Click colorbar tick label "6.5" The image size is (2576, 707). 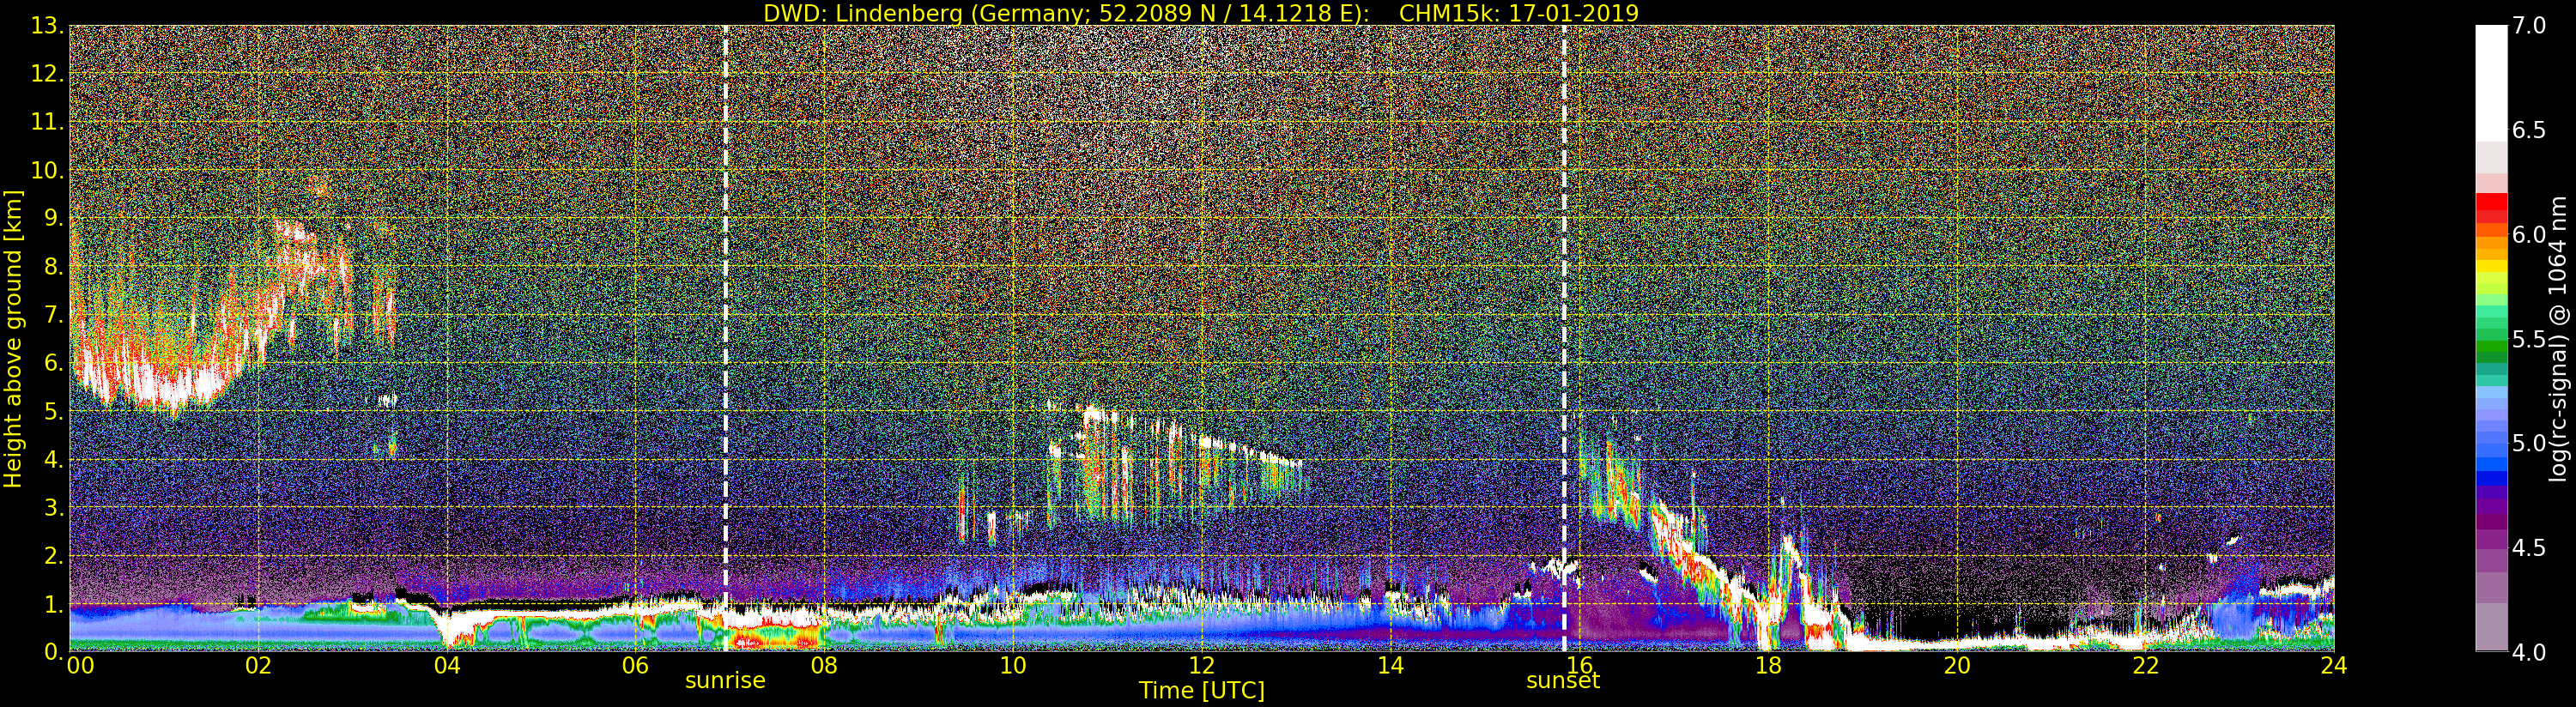(x=2529, y=130)
